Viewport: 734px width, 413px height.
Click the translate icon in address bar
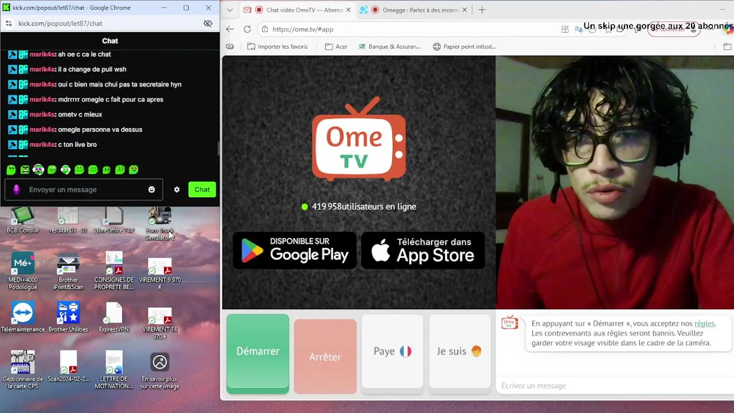579,29
